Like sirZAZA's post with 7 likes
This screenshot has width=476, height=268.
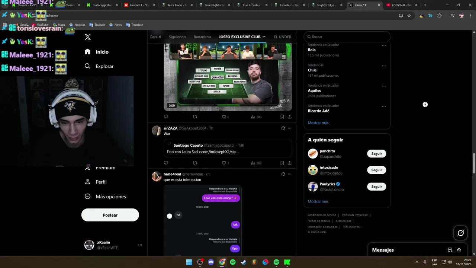(225, 163)
